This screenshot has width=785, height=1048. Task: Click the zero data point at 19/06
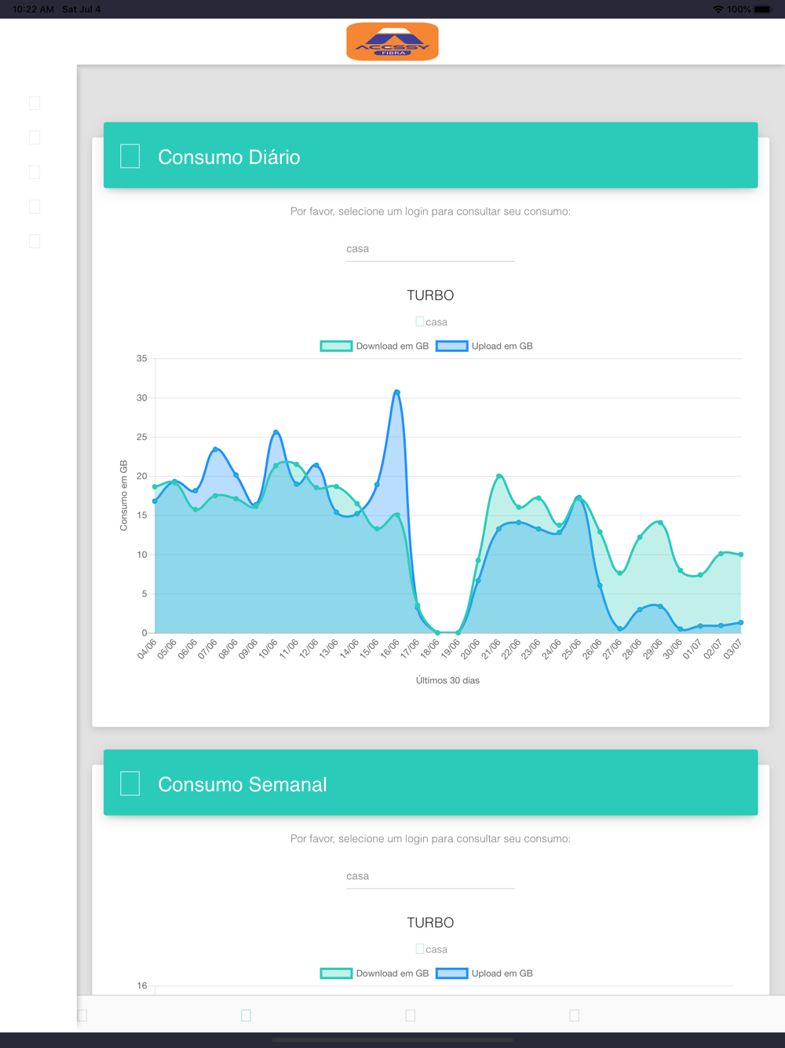[458, 632]
